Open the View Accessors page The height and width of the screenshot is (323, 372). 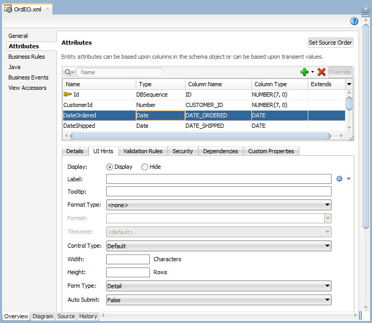(x=27, y=88)
